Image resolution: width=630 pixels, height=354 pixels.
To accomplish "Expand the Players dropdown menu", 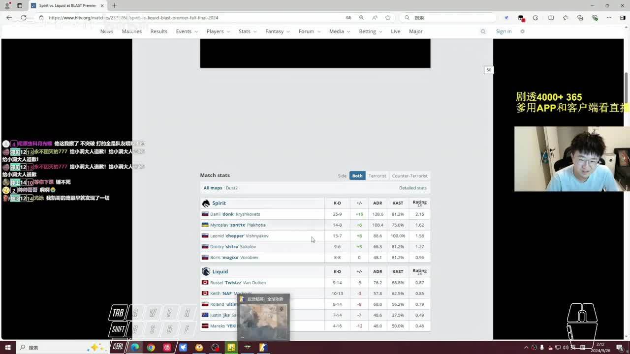I will click(218, 31).
